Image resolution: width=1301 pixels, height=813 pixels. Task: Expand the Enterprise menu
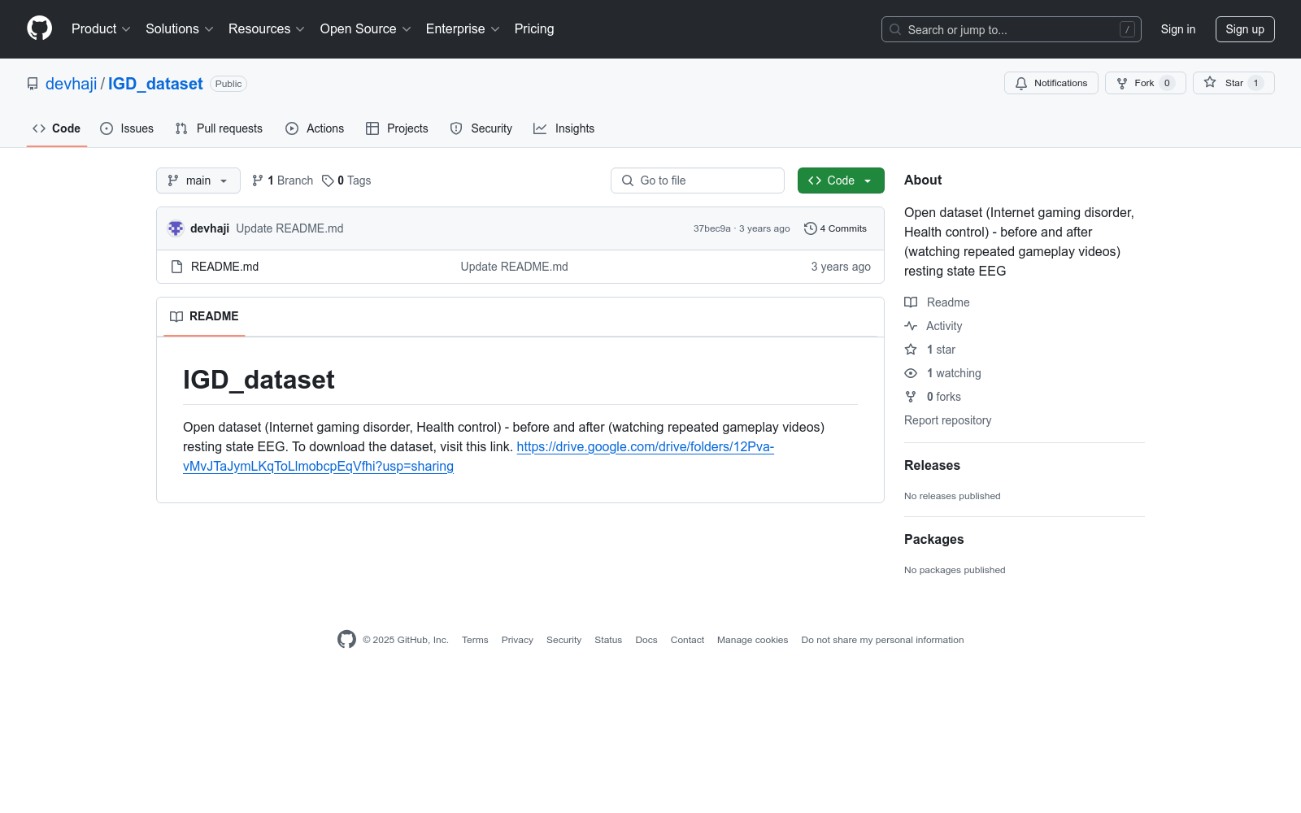pyautogui.click(x=463, y=29)
